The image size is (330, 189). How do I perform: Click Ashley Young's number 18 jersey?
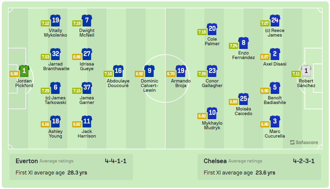(56, 121)
